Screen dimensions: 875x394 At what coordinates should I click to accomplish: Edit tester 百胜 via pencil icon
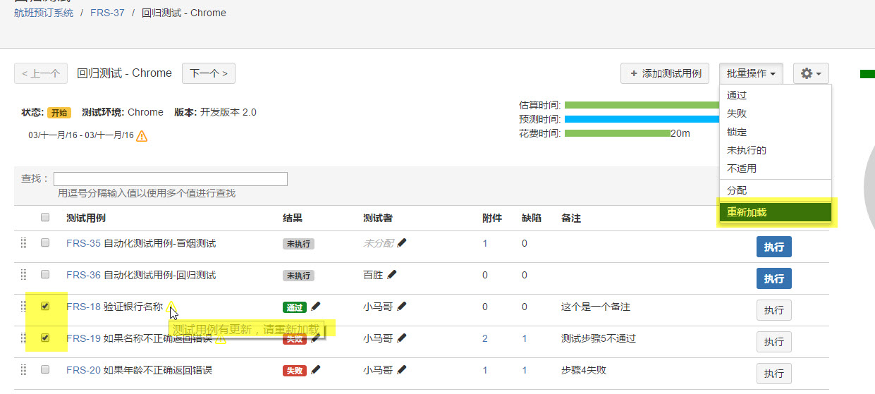tap(392, 275)
